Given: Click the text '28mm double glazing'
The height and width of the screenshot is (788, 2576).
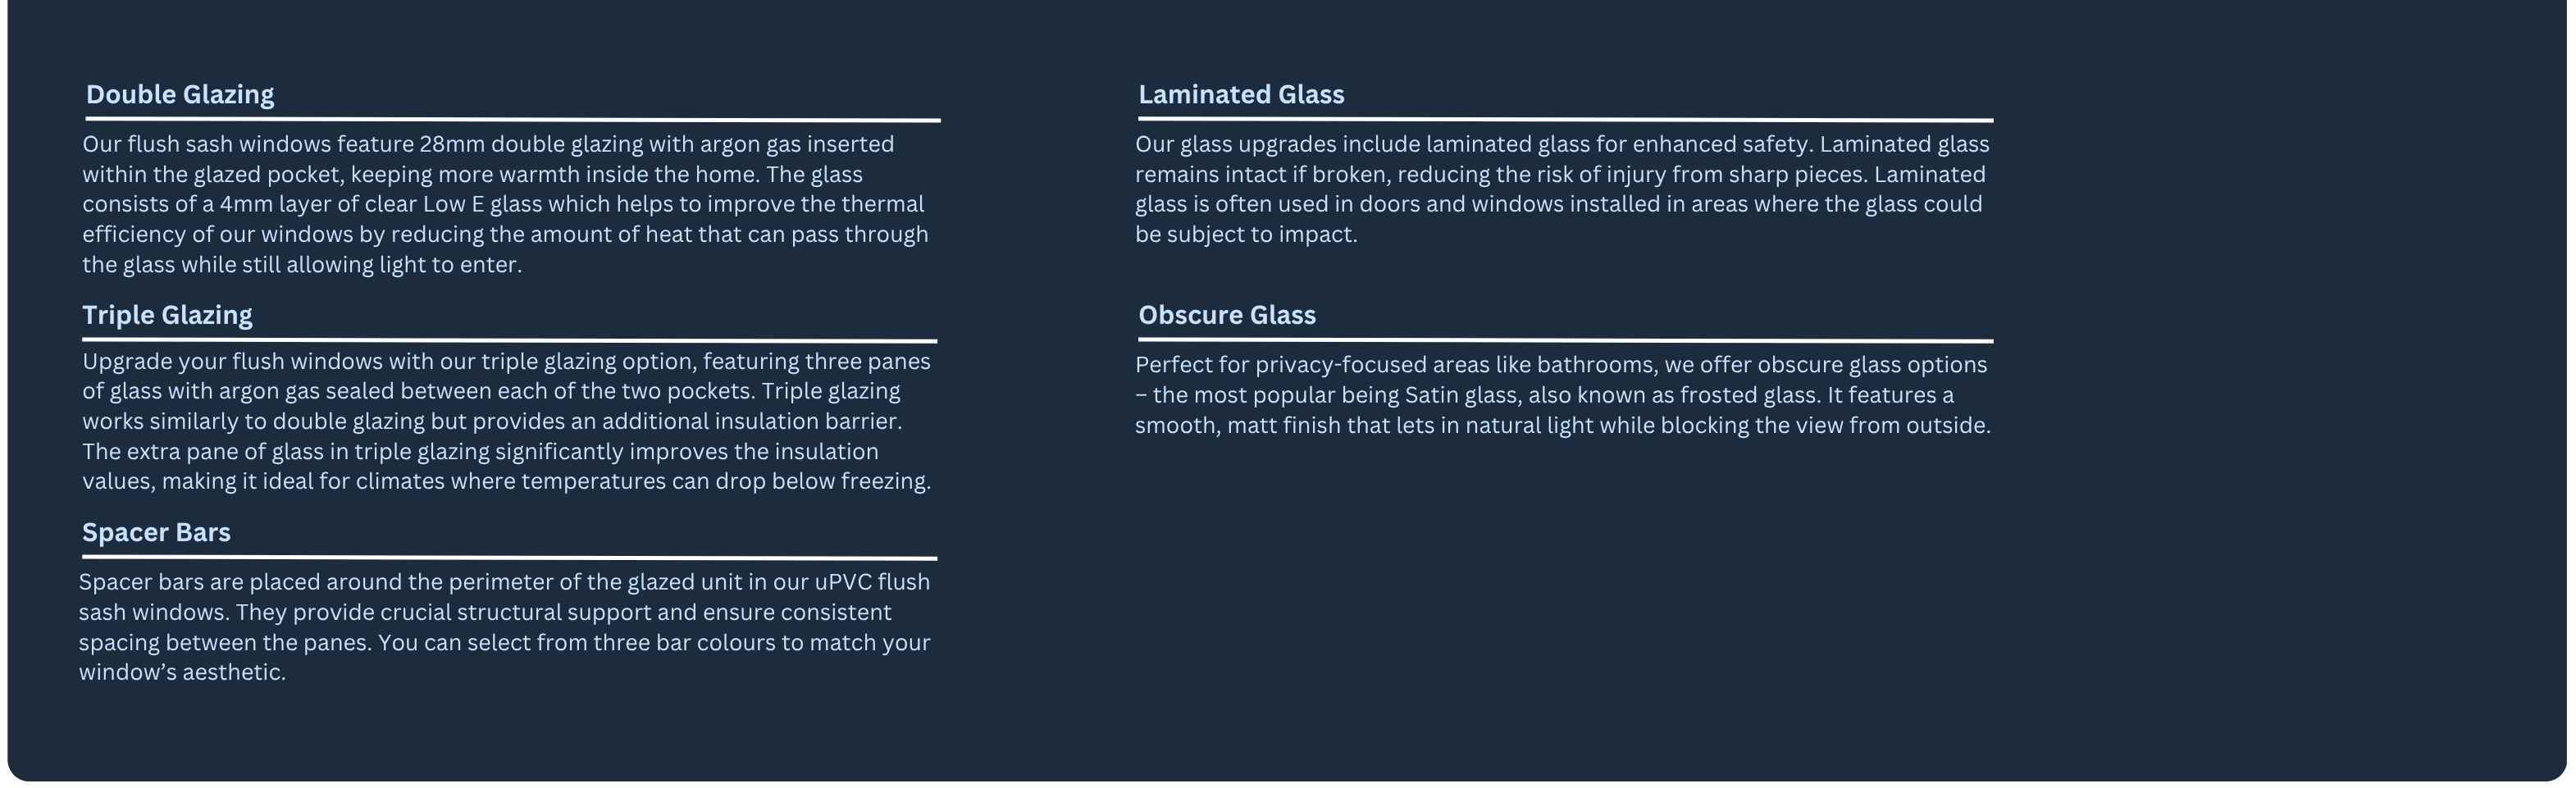Looking at the screenshot, I should click(x=531, y=145).
